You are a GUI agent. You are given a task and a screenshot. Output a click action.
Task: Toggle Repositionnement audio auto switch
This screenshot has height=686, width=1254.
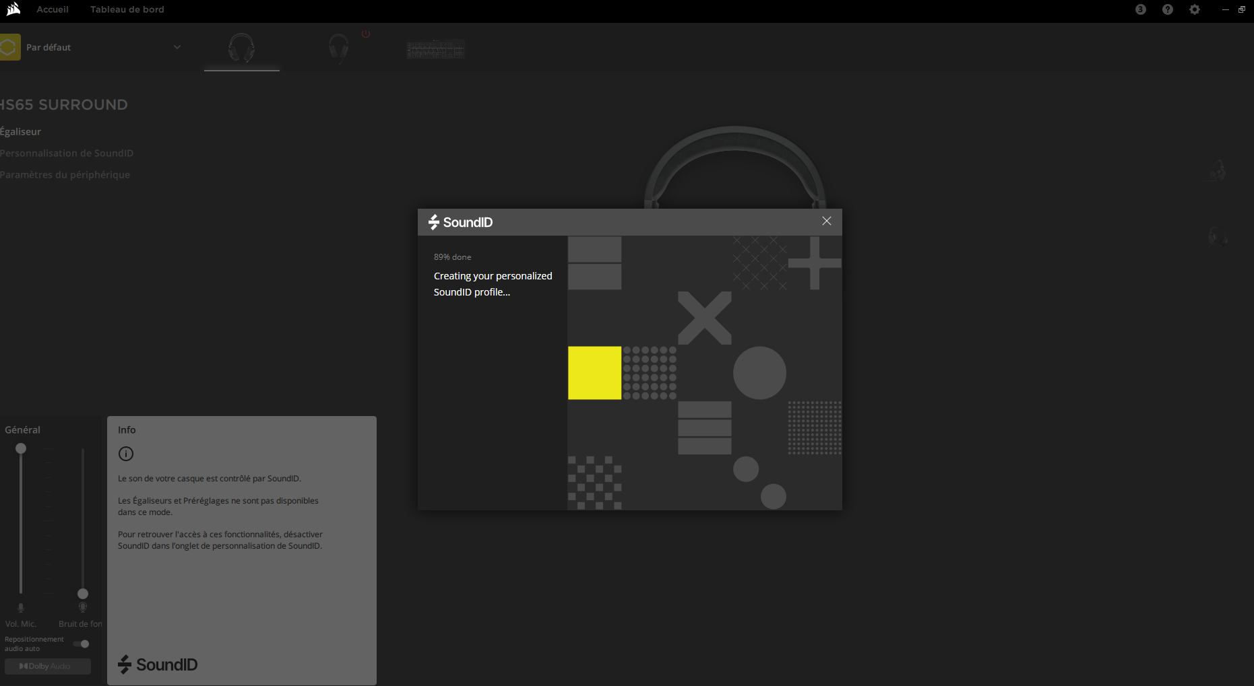82,644
